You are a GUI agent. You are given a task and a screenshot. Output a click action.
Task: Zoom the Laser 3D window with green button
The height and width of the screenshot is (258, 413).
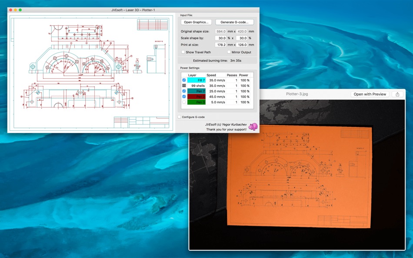point(20,10)
